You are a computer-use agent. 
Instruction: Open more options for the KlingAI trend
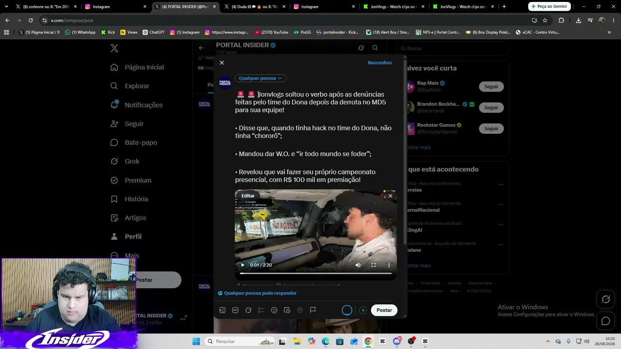(501, 224)
